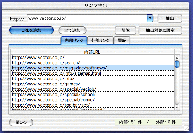Image resolution: width=193 pixels, height=133 pixels.
Task: Select the vector.co.jp/search/ row
Action: [93, 63]
